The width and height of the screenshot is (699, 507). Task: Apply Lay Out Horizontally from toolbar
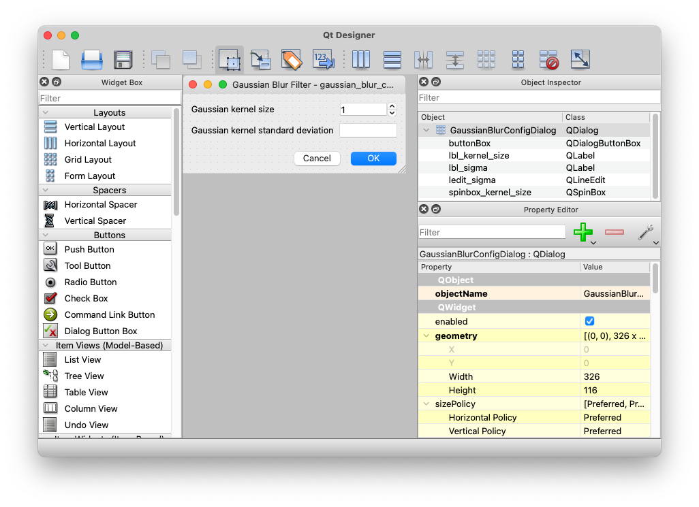click(360, 60)
